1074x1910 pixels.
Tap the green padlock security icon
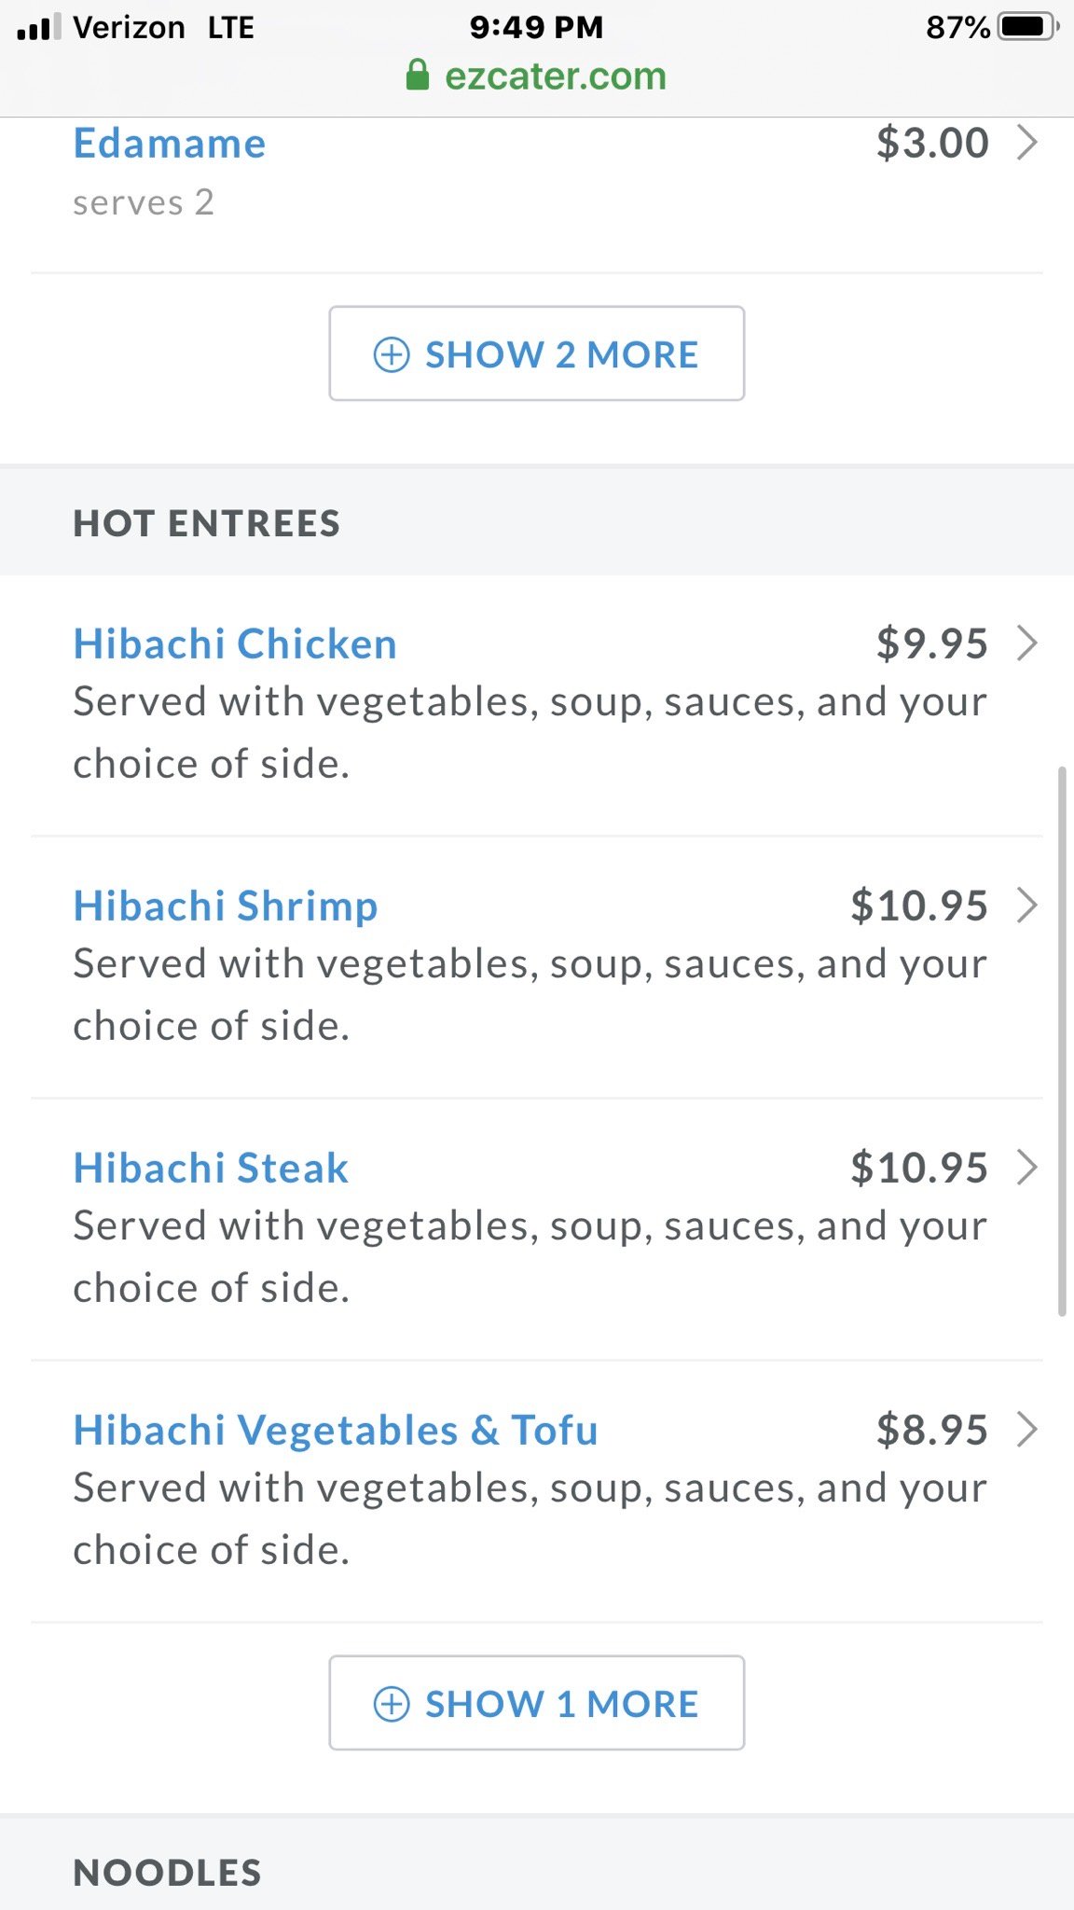click(x=418, y=76)
